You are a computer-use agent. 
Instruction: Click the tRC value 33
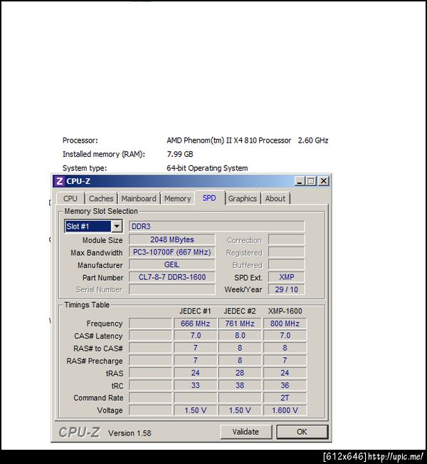195,386
